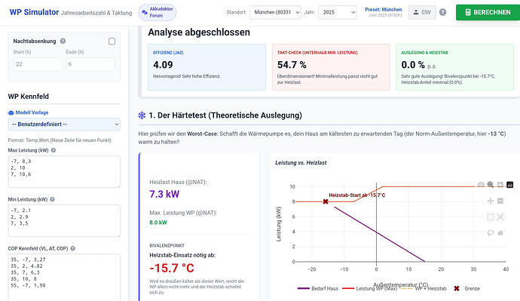Download the chart as PNG via camera icon
The height and width of the screenshot is (301, 520).
(481, 185)
